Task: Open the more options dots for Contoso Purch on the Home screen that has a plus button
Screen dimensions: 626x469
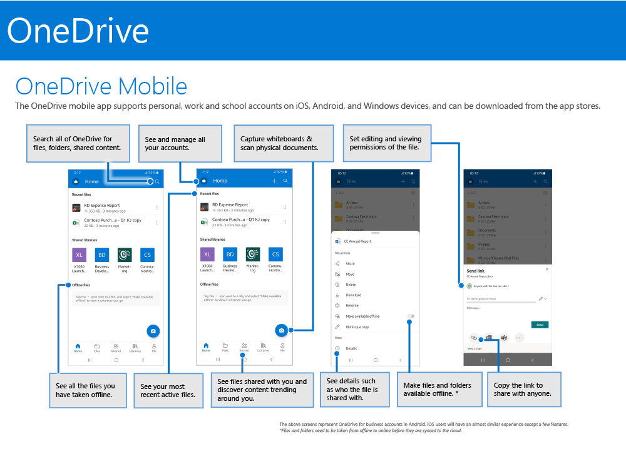Action: [285, 222]
